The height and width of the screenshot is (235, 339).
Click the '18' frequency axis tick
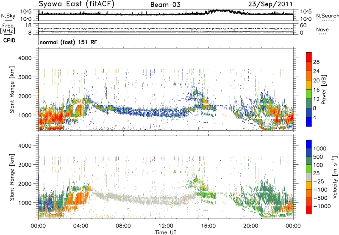coord(28,25)
